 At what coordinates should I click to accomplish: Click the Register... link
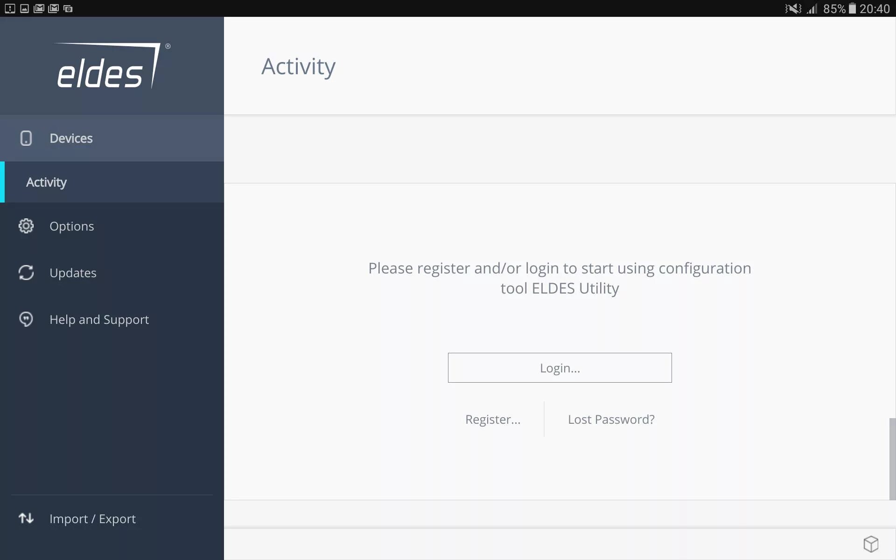pos(493,419)
